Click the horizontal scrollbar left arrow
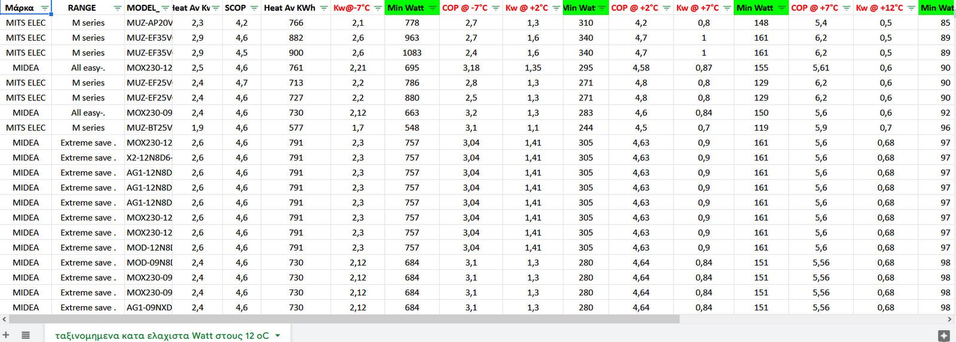The image size is (956, 342). [5, 319]
